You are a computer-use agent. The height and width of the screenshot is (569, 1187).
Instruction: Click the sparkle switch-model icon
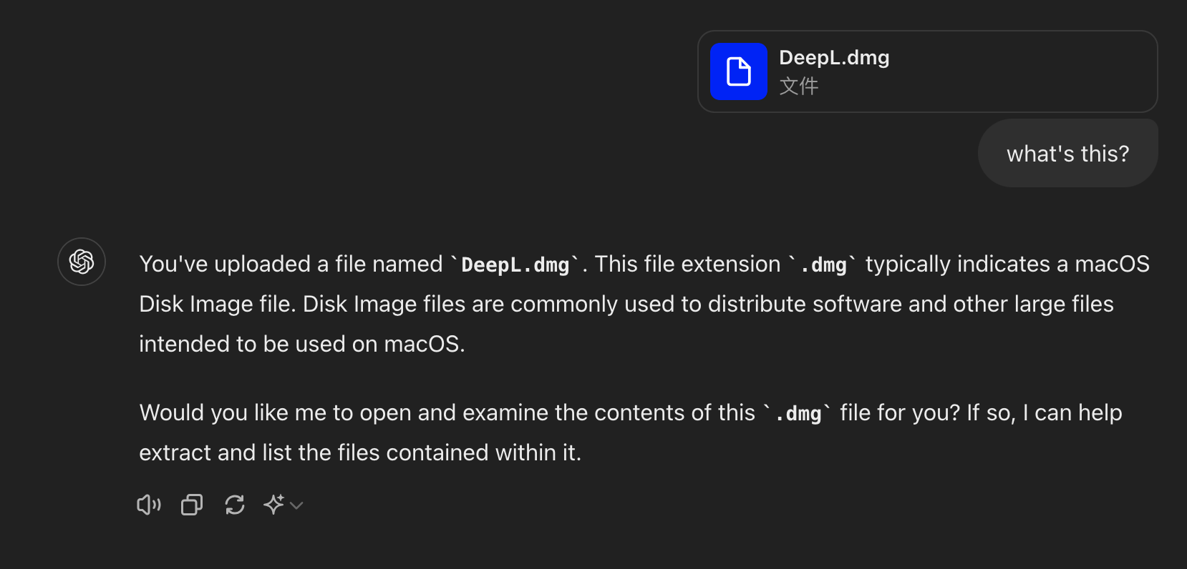(x=273, y=505)
